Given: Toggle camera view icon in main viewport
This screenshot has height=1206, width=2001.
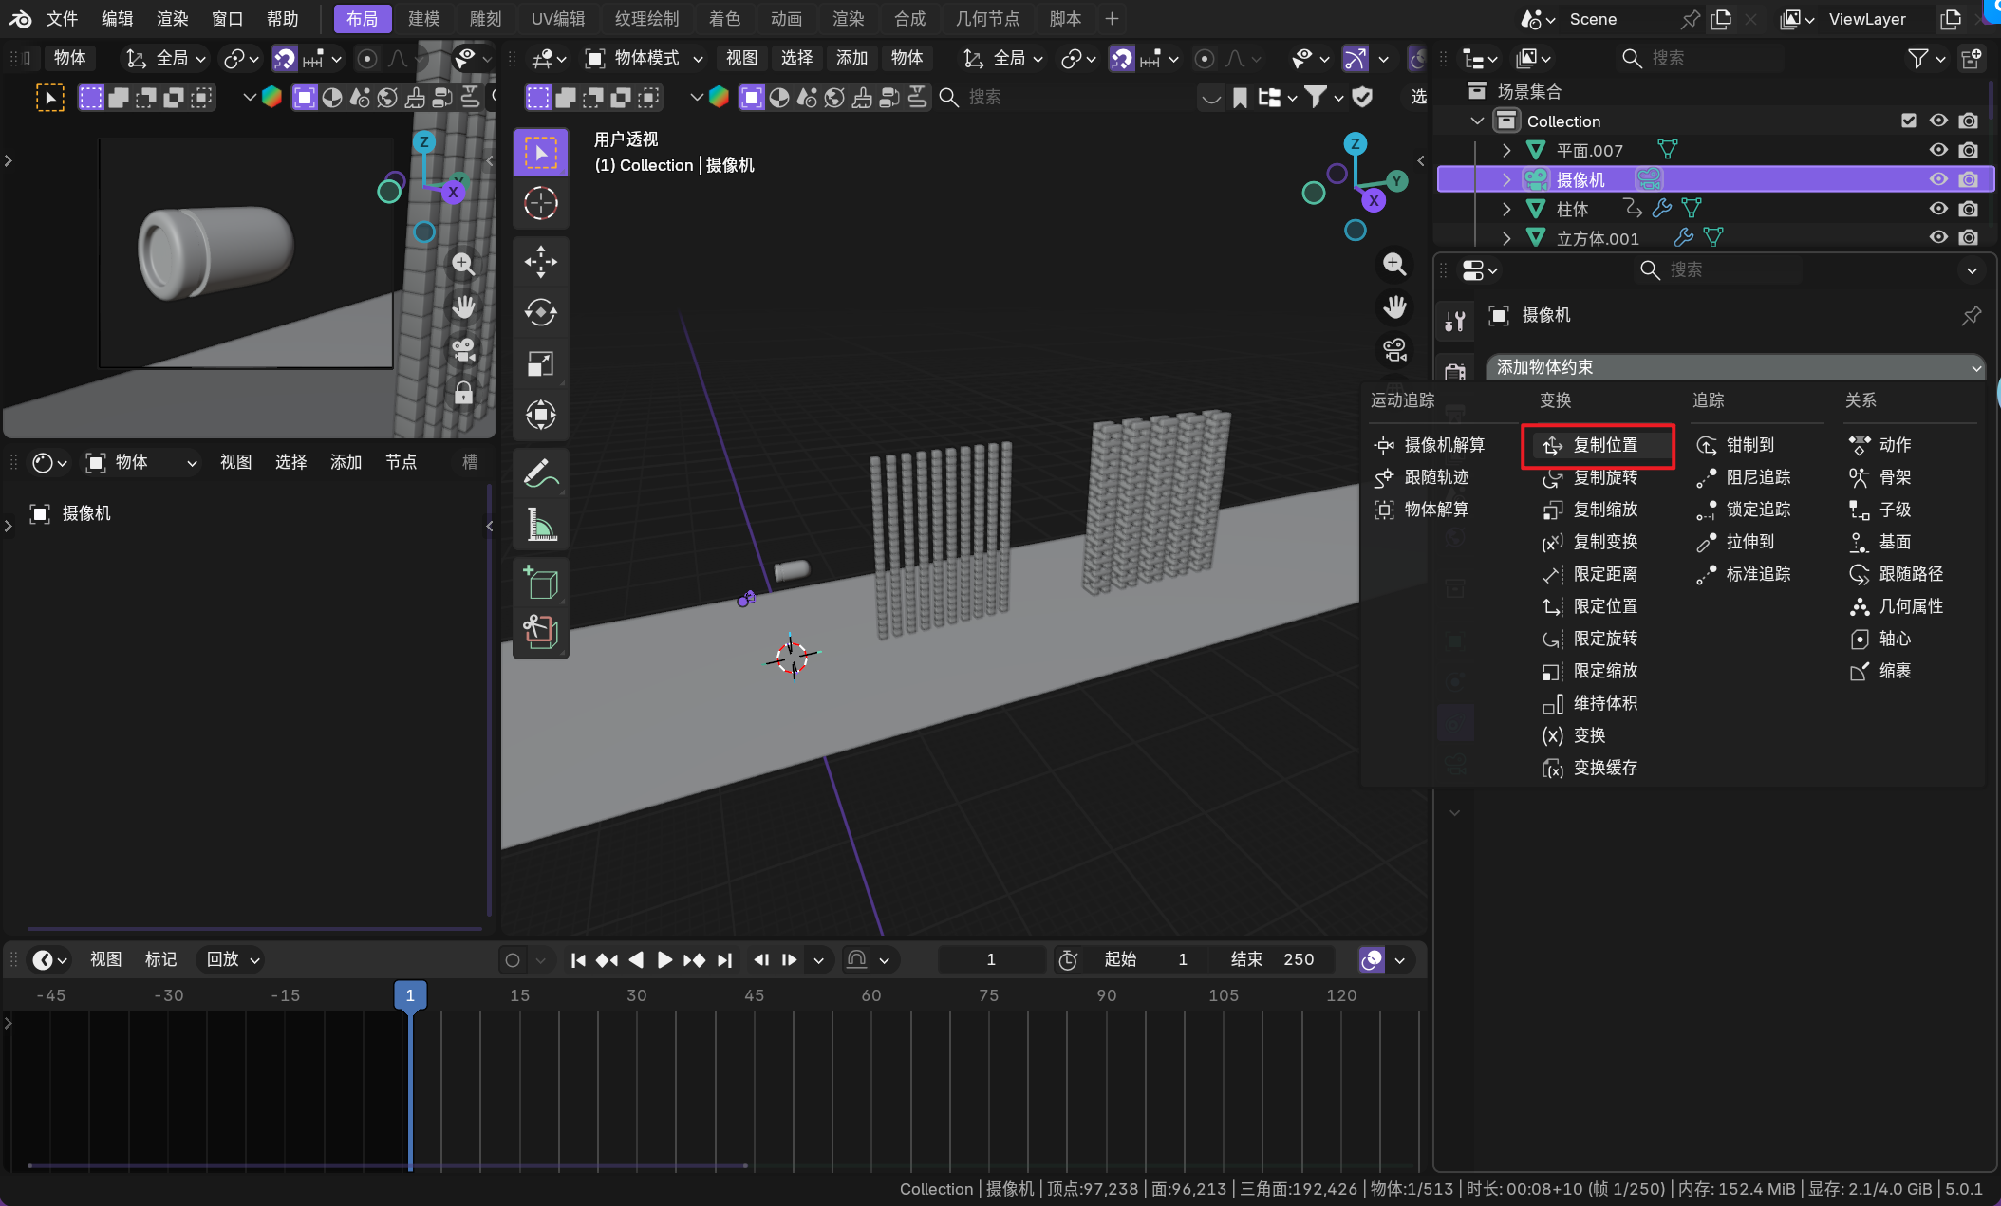Looking at the screenshot, I should click(1394, 350).
